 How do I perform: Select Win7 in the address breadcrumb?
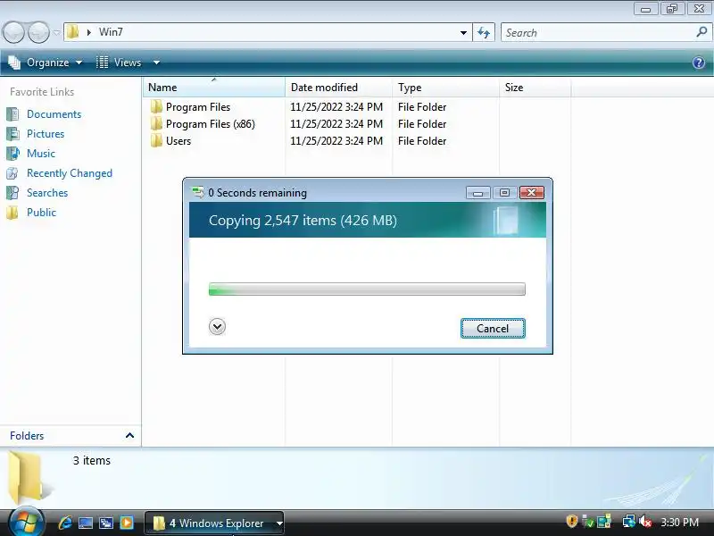coord(111,32)
